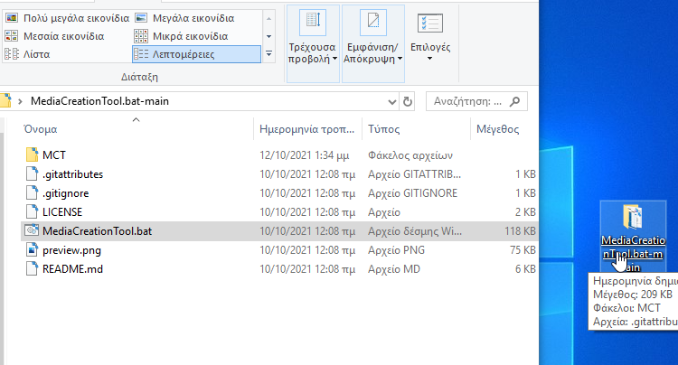The width and height of the screenshot is (678, 365).
Task: Click the LICENSE file name
Action: (x=62, y=212)
